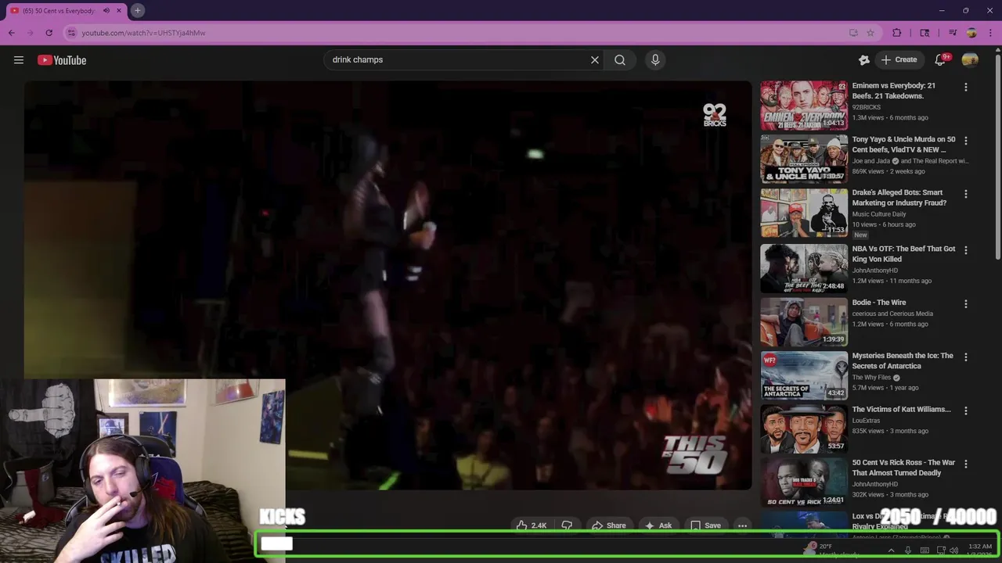Close the 50 Cent vs Everybody tab

tap(120, 10)
